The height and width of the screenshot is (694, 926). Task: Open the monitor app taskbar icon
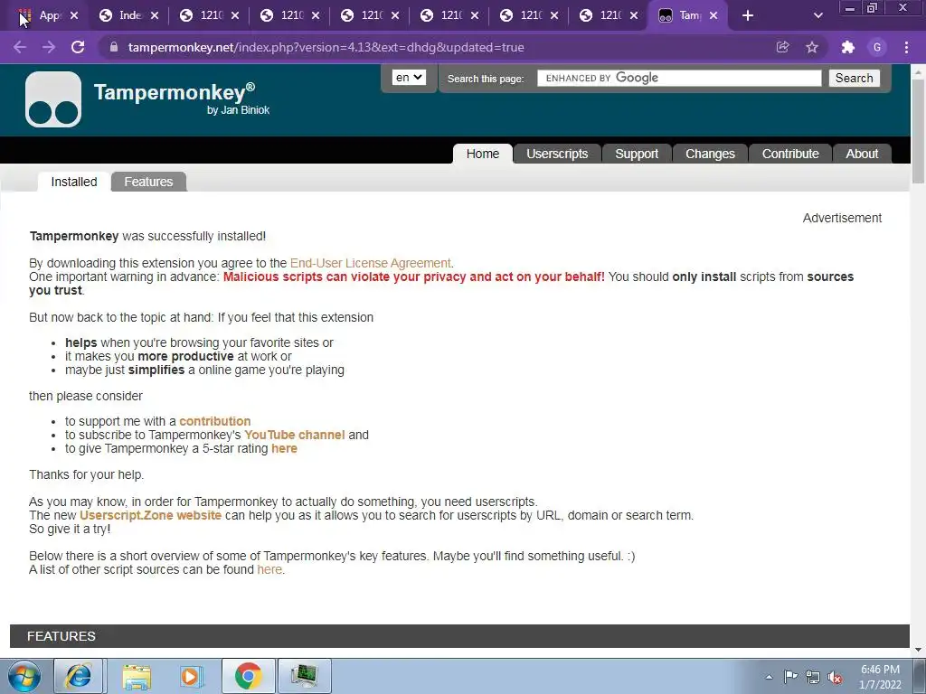coord(304,676)
